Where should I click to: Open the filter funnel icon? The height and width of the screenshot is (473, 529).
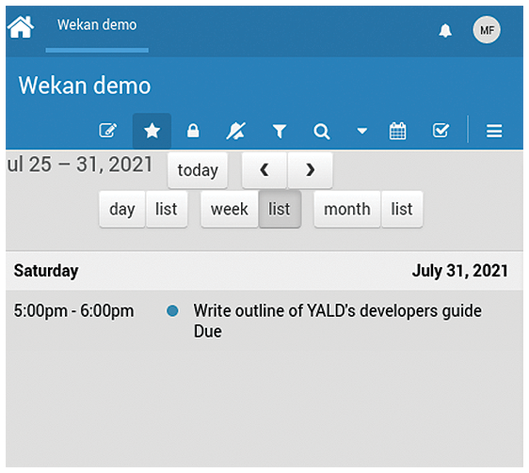tap(280, 131)
